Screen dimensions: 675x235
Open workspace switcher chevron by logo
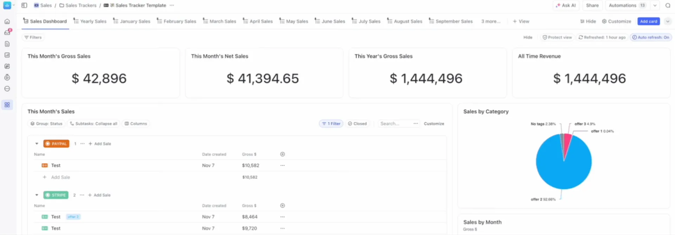[x=14, y=5]
